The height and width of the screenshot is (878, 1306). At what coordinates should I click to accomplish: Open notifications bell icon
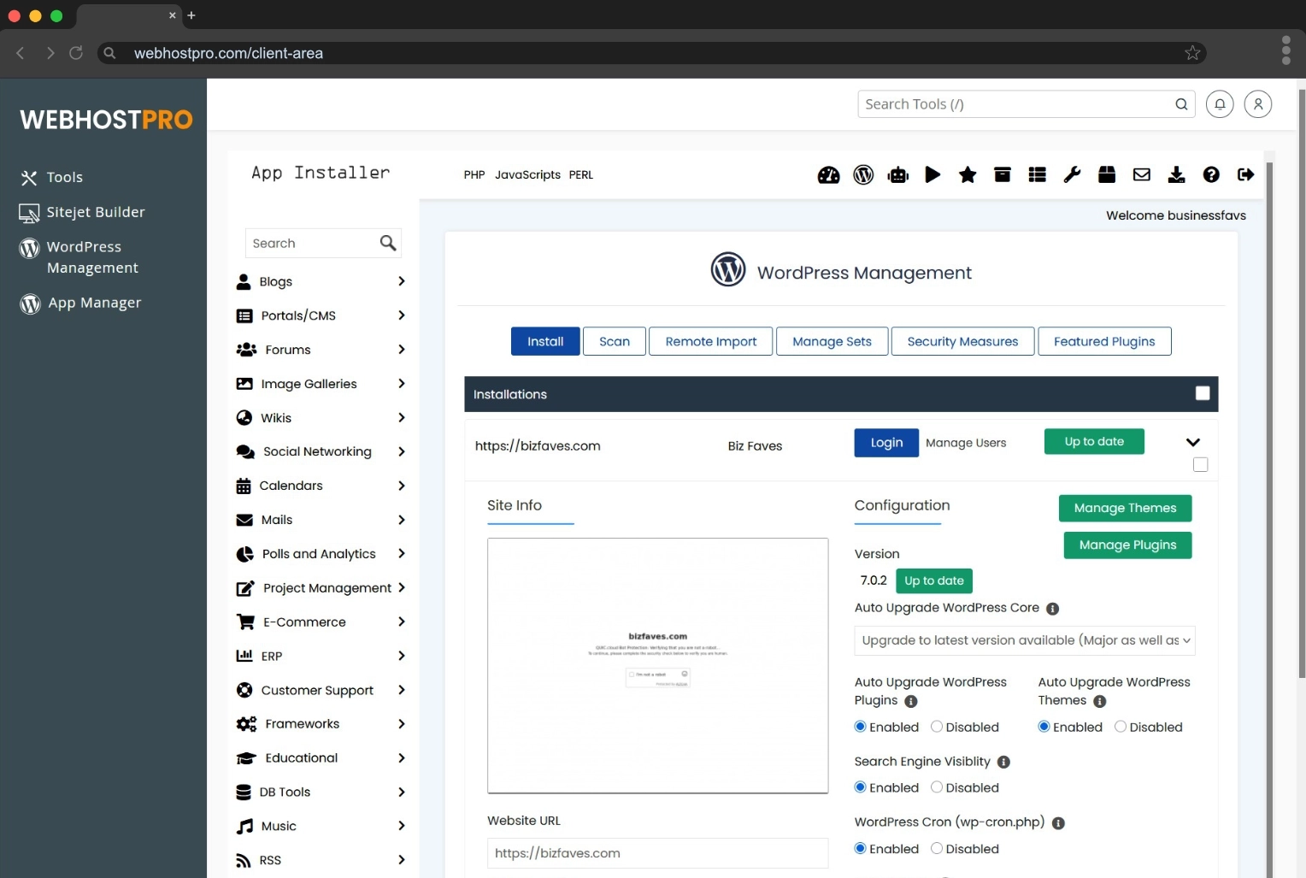pyautogui.click(x=1220, y=104)
